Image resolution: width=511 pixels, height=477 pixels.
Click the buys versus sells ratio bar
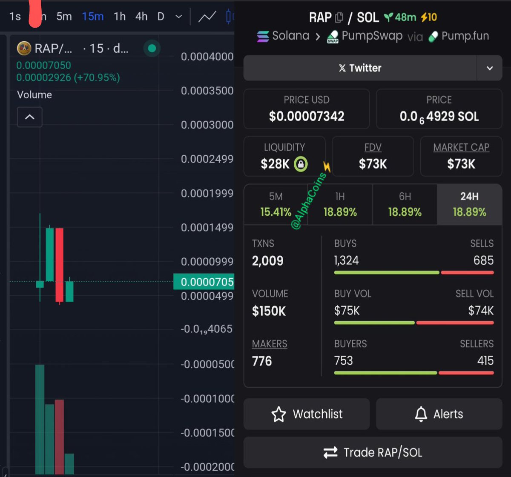coord(414,272)
